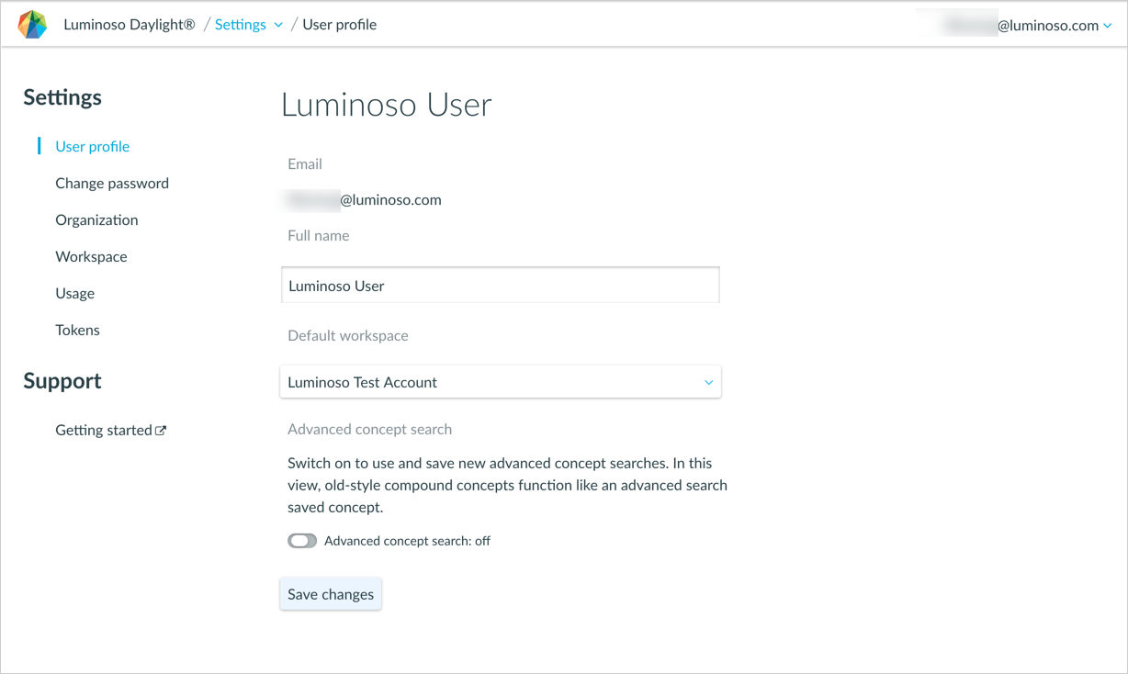Viewport: 1128px width, 674px height.
Task: Click the Support sidebar heading
Action: pos(62,380)
